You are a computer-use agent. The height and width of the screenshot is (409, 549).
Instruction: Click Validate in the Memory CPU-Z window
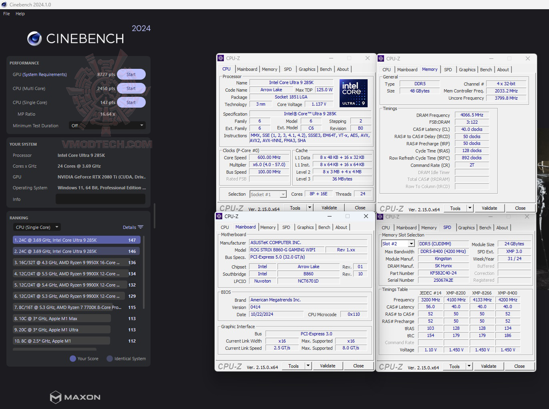489,208
